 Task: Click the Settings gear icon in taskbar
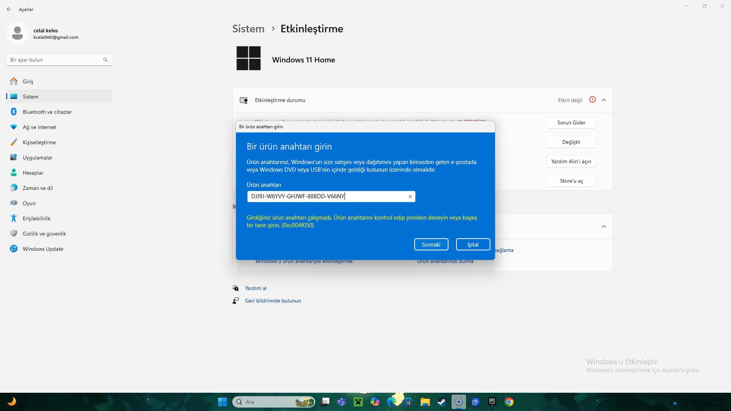[x=459, y=402]
